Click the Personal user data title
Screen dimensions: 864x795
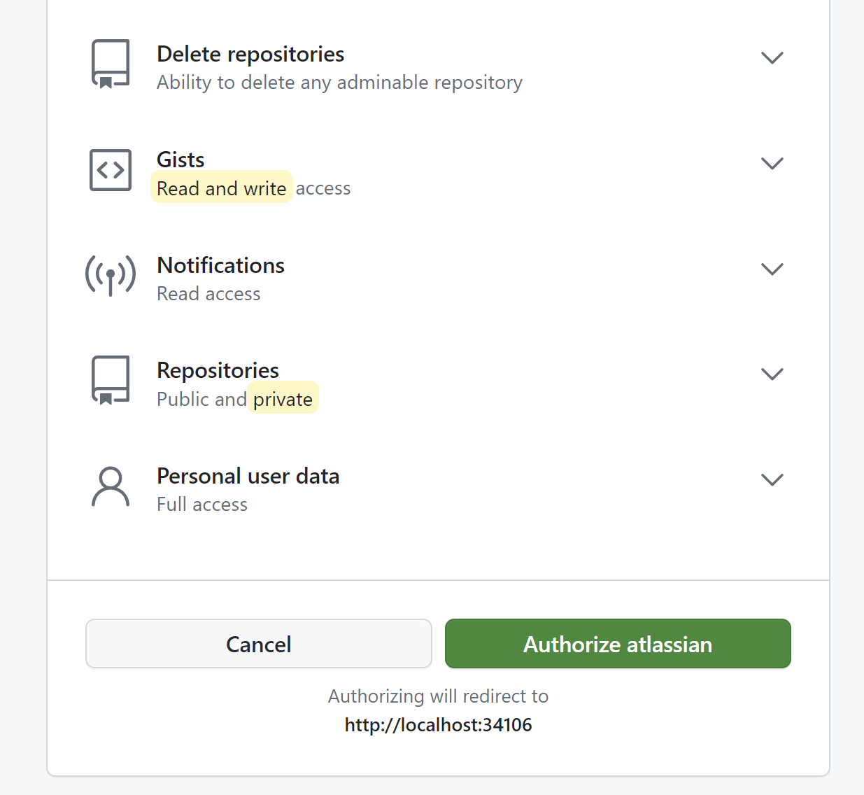[x=248, y=476]
